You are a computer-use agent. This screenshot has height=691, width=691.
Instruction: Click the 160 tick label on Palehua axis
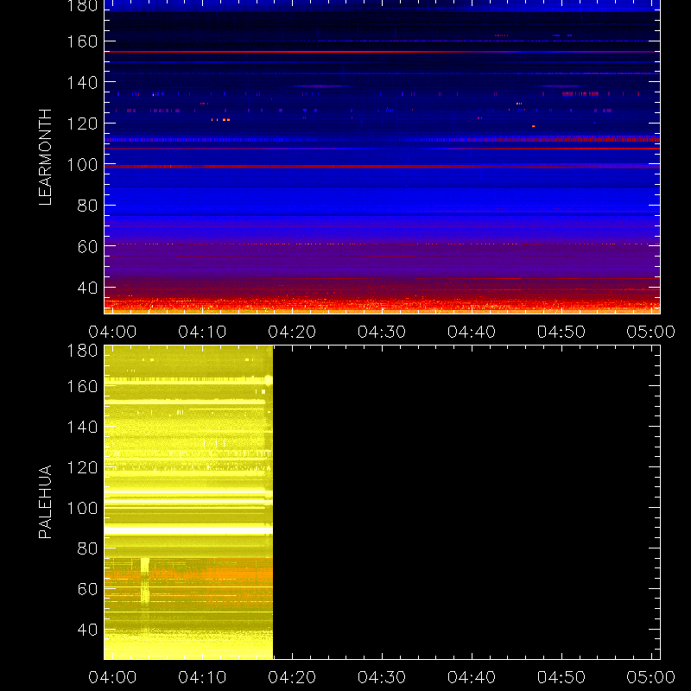tap(82, 386)
